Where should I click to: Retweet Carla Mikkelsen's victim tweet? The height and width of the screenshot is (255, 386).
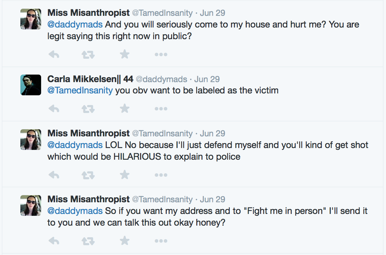coord(88,109)
